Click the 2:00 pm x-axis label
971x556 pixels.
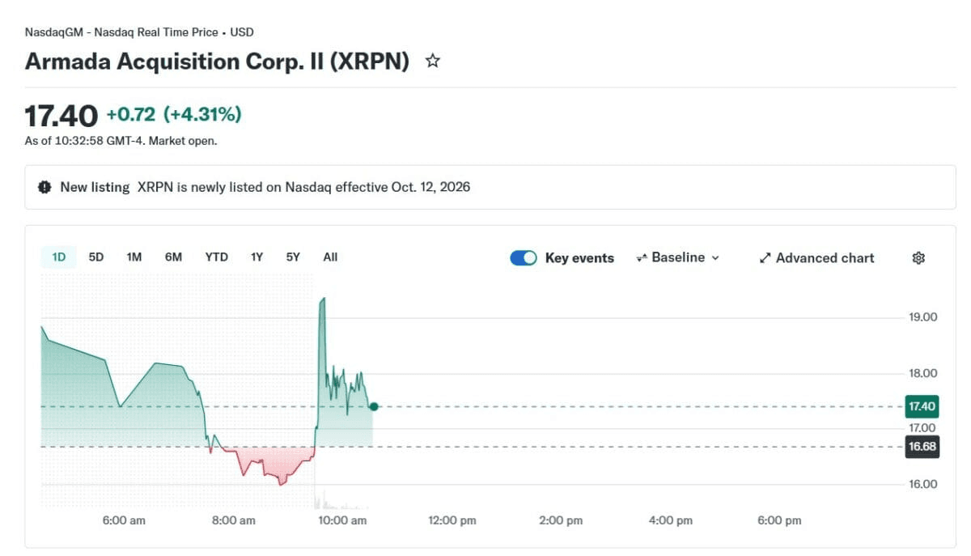pyautogui.click(x=562, y=520)
